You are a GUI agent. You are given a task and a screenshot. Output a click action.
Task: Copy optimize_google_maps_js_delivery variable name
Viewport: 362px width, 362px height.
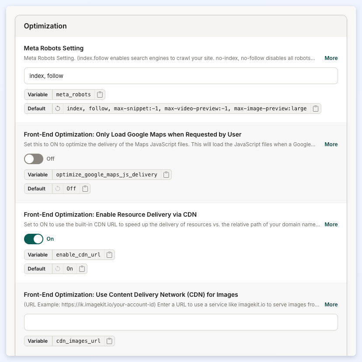(166, 175)
